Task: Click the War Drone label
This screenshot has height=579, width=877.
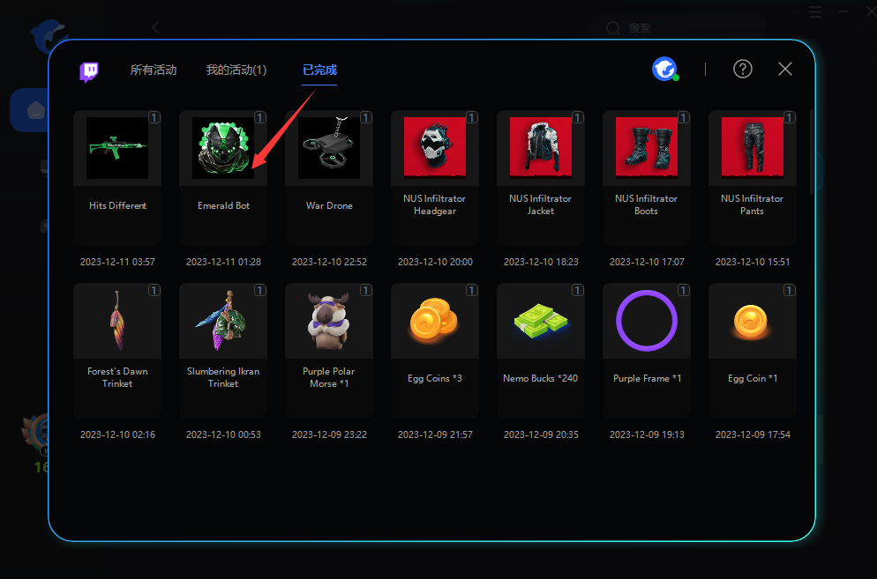Action: [329, 205]
